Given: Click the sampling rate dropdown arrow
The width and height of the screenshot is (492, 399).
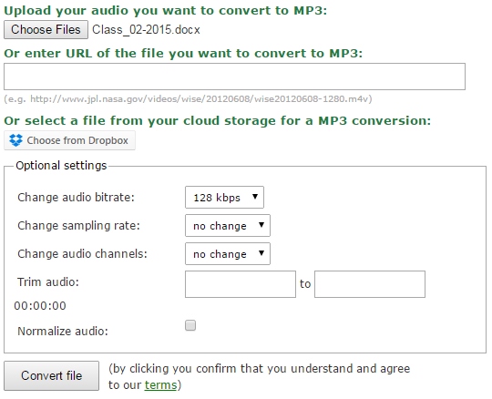Looking at the screenshot, I should 261,225.
